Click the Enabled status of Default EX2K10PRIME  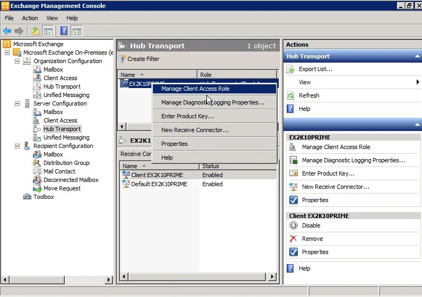tap(212, 184)
